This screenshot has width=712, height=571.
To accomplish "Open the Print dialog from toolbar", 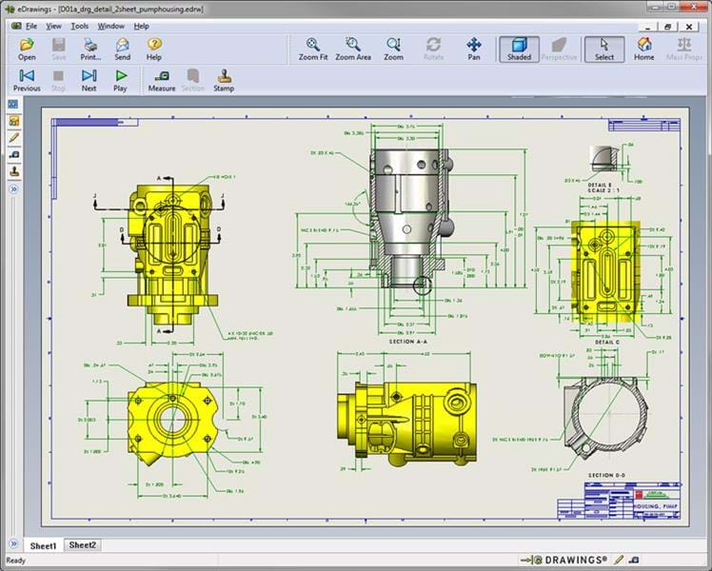I will pos(90,49).
